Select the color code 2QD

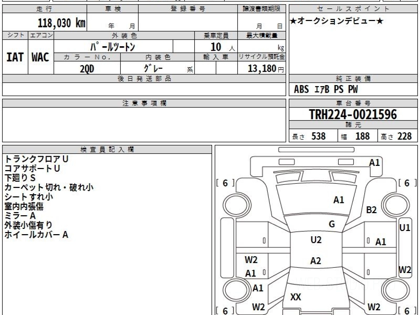[x=87, y=69]
